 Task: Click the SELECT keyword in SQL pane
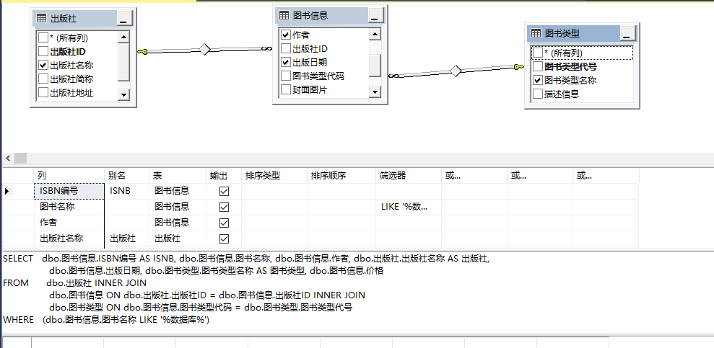[x=18, y=259]
